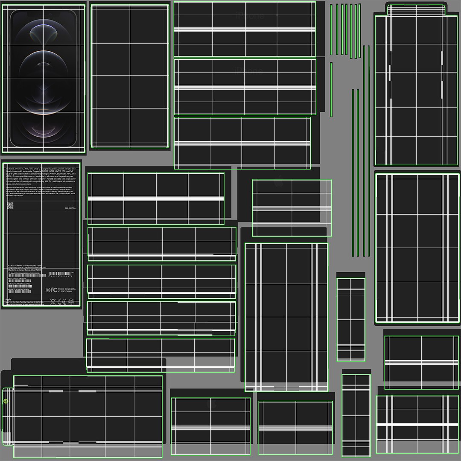
Task: Click the UPC barcode on the label
Action: (60, 274)
